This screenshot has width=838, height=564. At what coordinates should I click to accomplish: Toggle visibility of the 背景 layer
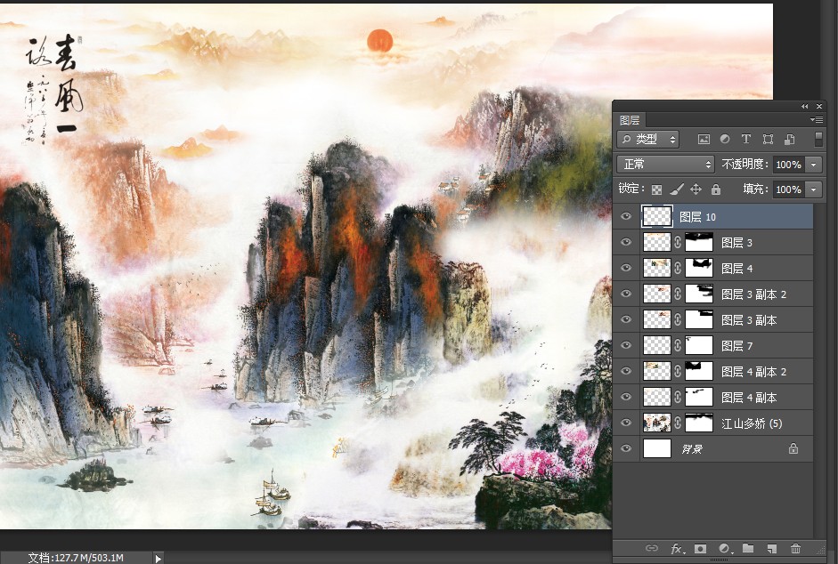(x=626, y=449)
